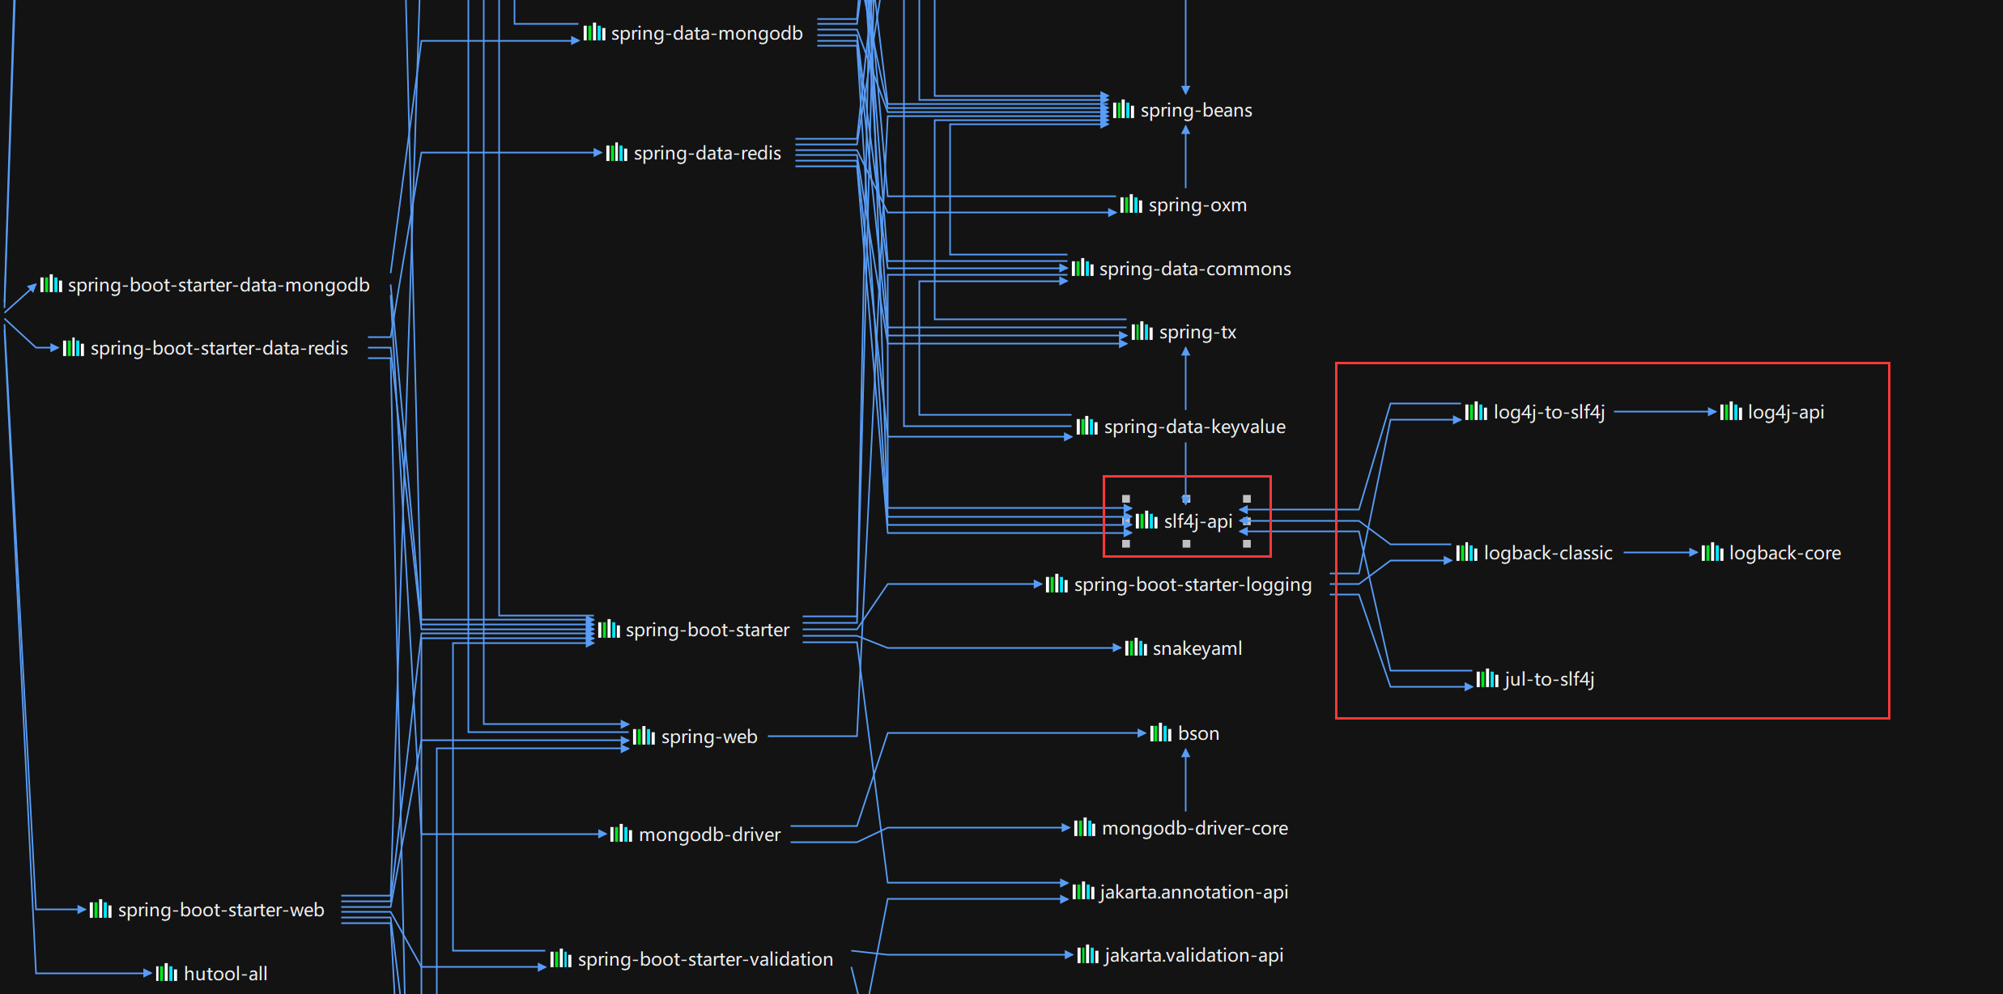Select the logback-core node label
2003x994 pixels.
click(x=1784, y=553)
